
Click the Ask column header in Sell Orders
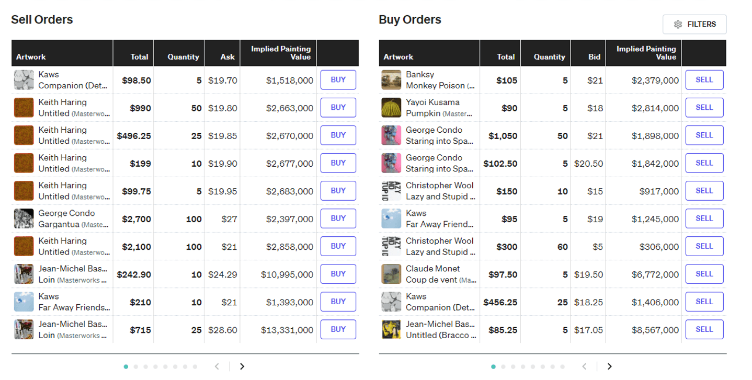(x=227, y=56)
